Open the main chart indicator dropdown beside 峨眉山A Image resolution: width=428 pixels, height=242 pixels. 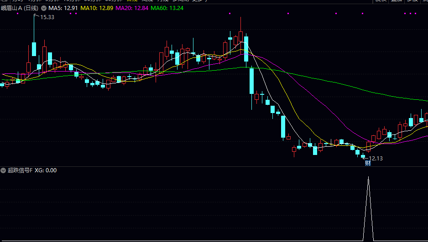click(44, 8)
